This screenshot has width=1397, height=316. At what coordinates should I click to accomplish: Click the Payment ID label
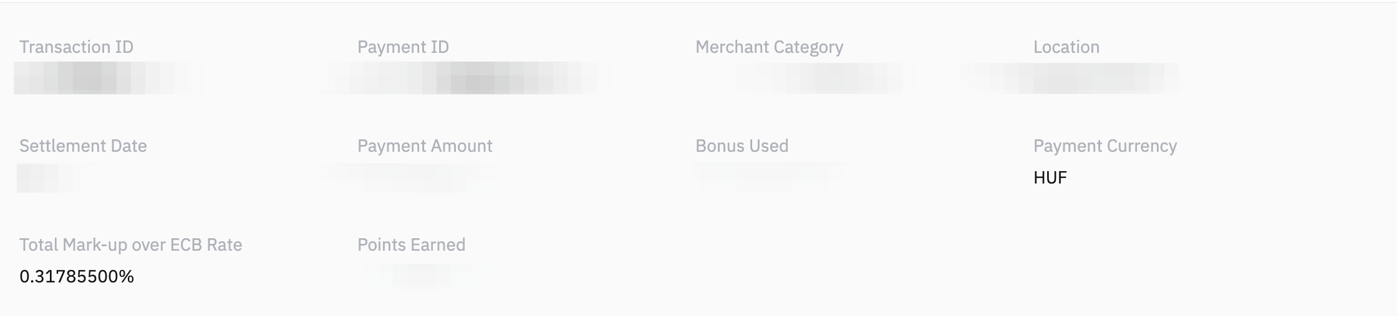[403, 47]
